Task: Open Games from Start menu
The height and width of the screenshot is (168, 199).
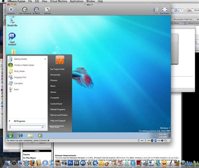Action: (53, 92)
